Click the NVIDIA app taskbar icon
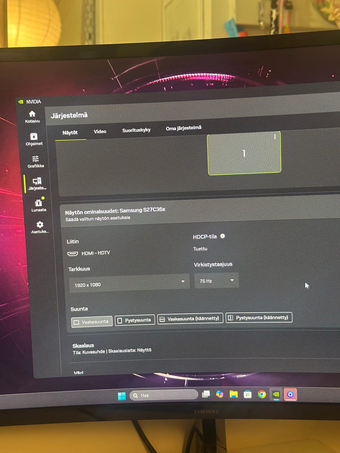The height and width of the screenshot is (453, 340). click(276, 394)
